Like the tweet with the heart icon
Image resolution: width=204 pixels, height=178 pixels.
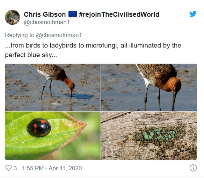(8, 168)
